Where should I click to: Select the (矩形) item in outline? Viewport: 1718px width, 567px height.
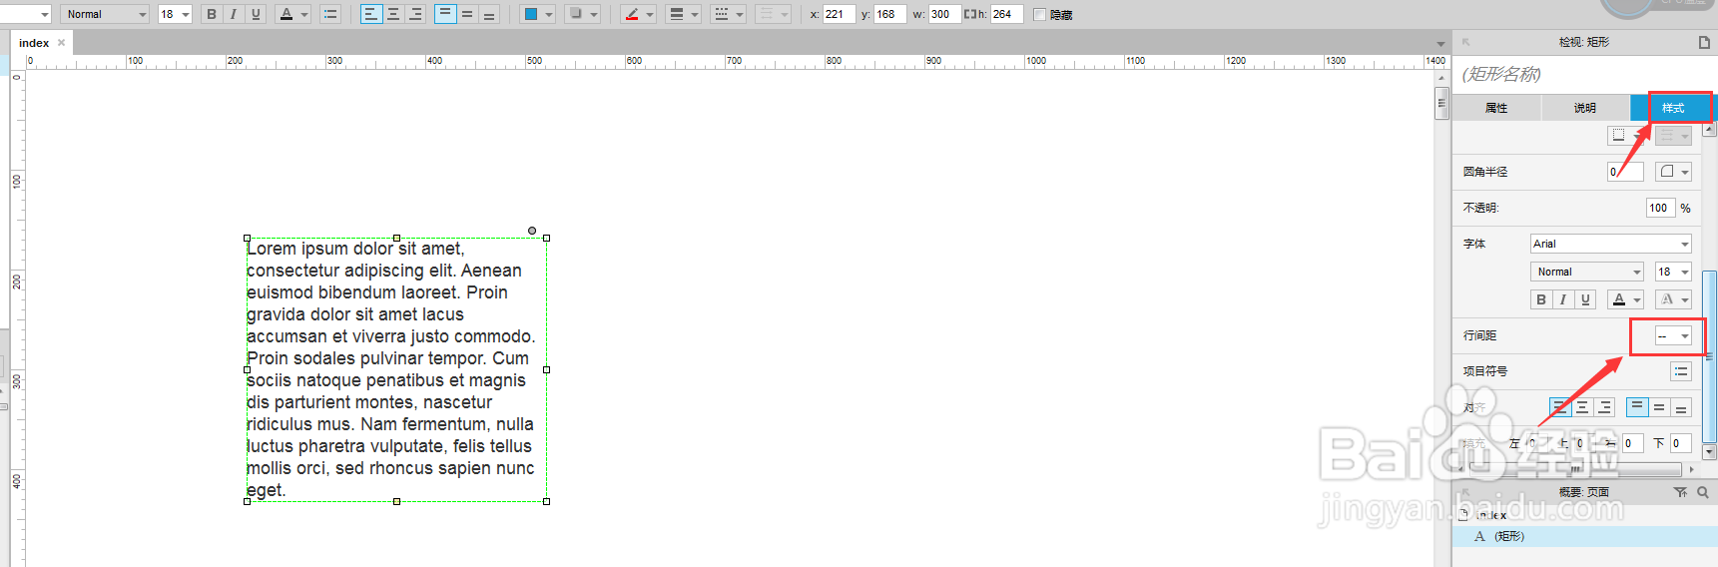pos(1584,536)
